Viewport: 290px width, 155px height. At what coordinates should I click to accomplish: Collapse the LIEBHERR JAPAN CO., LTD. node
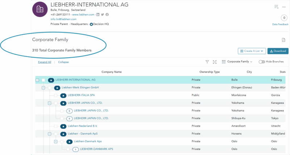[49, 103]
